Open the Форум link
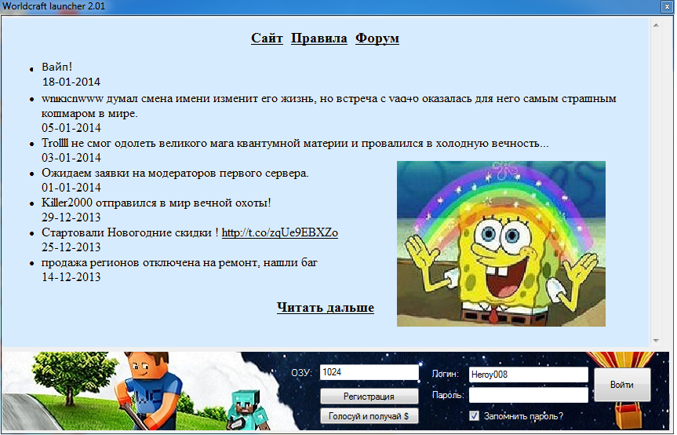Screen dimensions: 677x435 pos(377,38)
